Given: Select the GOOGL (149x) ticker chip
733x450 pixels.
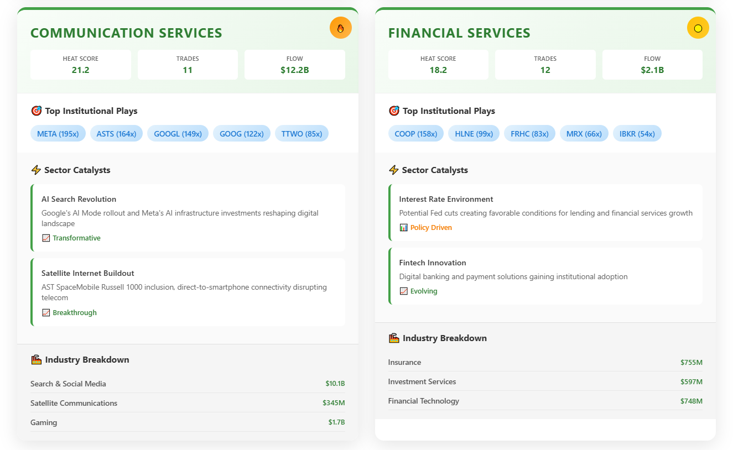Looking at the screenshot, I should click(x=178, y=134).
